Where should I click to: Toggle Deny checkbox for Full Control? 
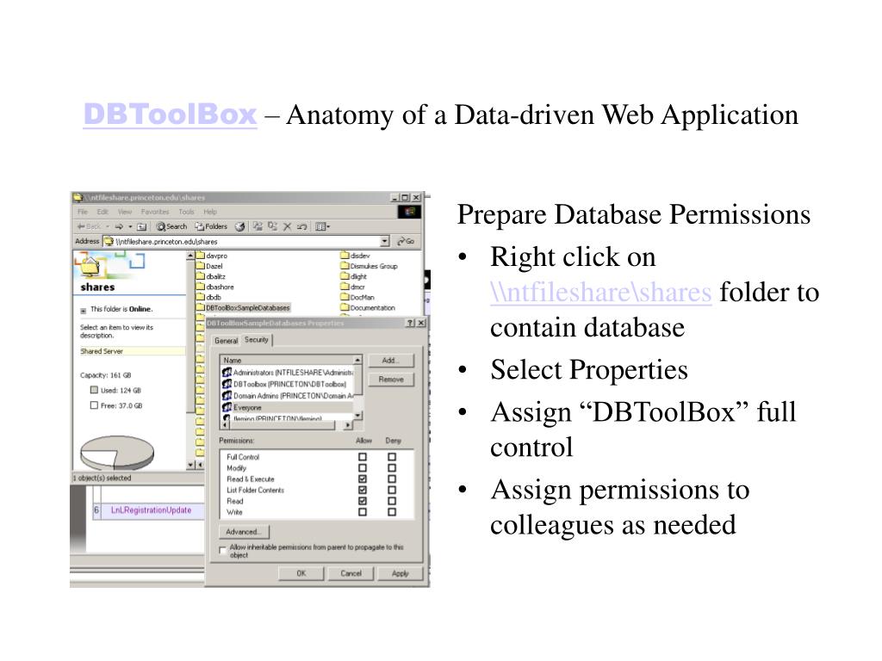coord(392,457)
